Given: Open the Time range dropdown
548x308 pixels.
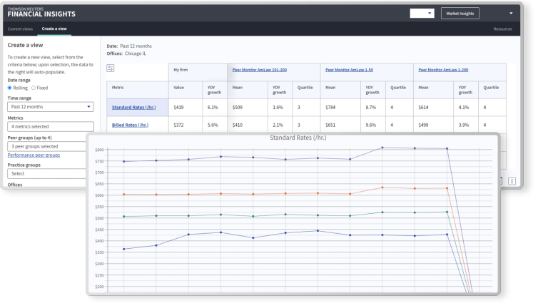Looking at the screenshot, I should (x=51, y=107).
